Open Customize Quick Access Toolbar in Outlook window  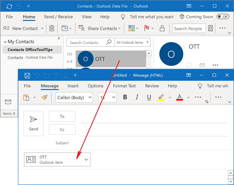[x=28, y=6]
